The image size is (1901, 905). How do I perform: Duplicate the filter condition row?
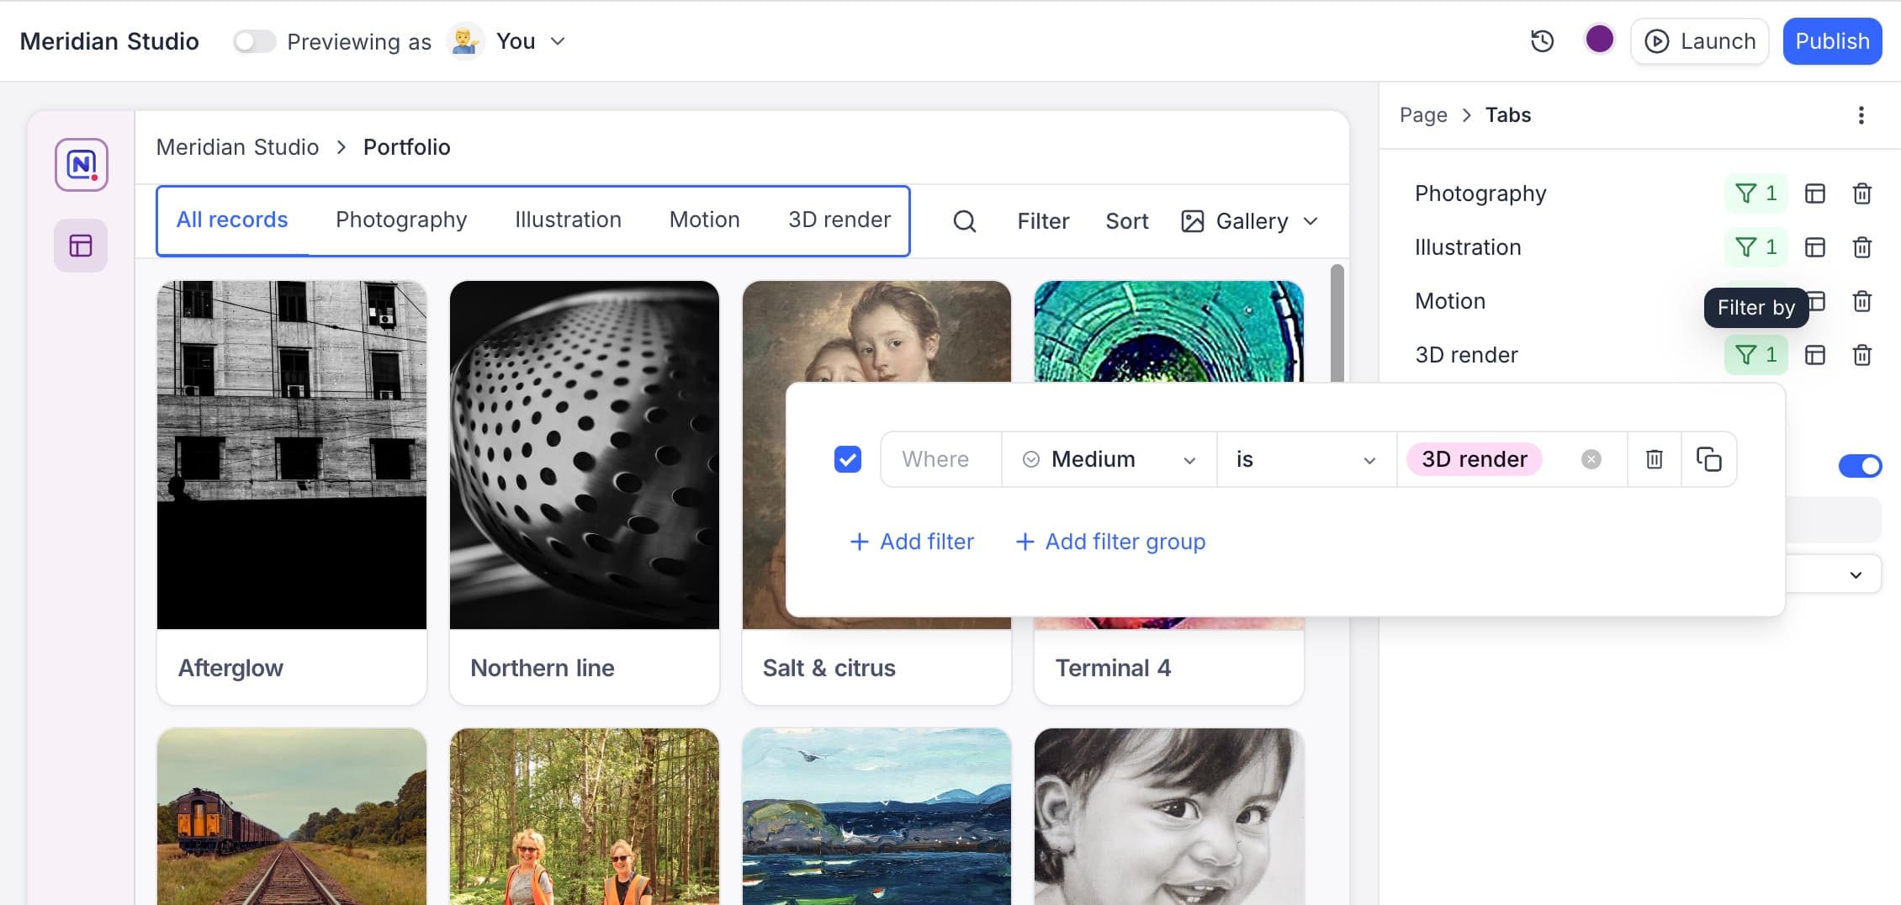click(x=1708, y=459)
